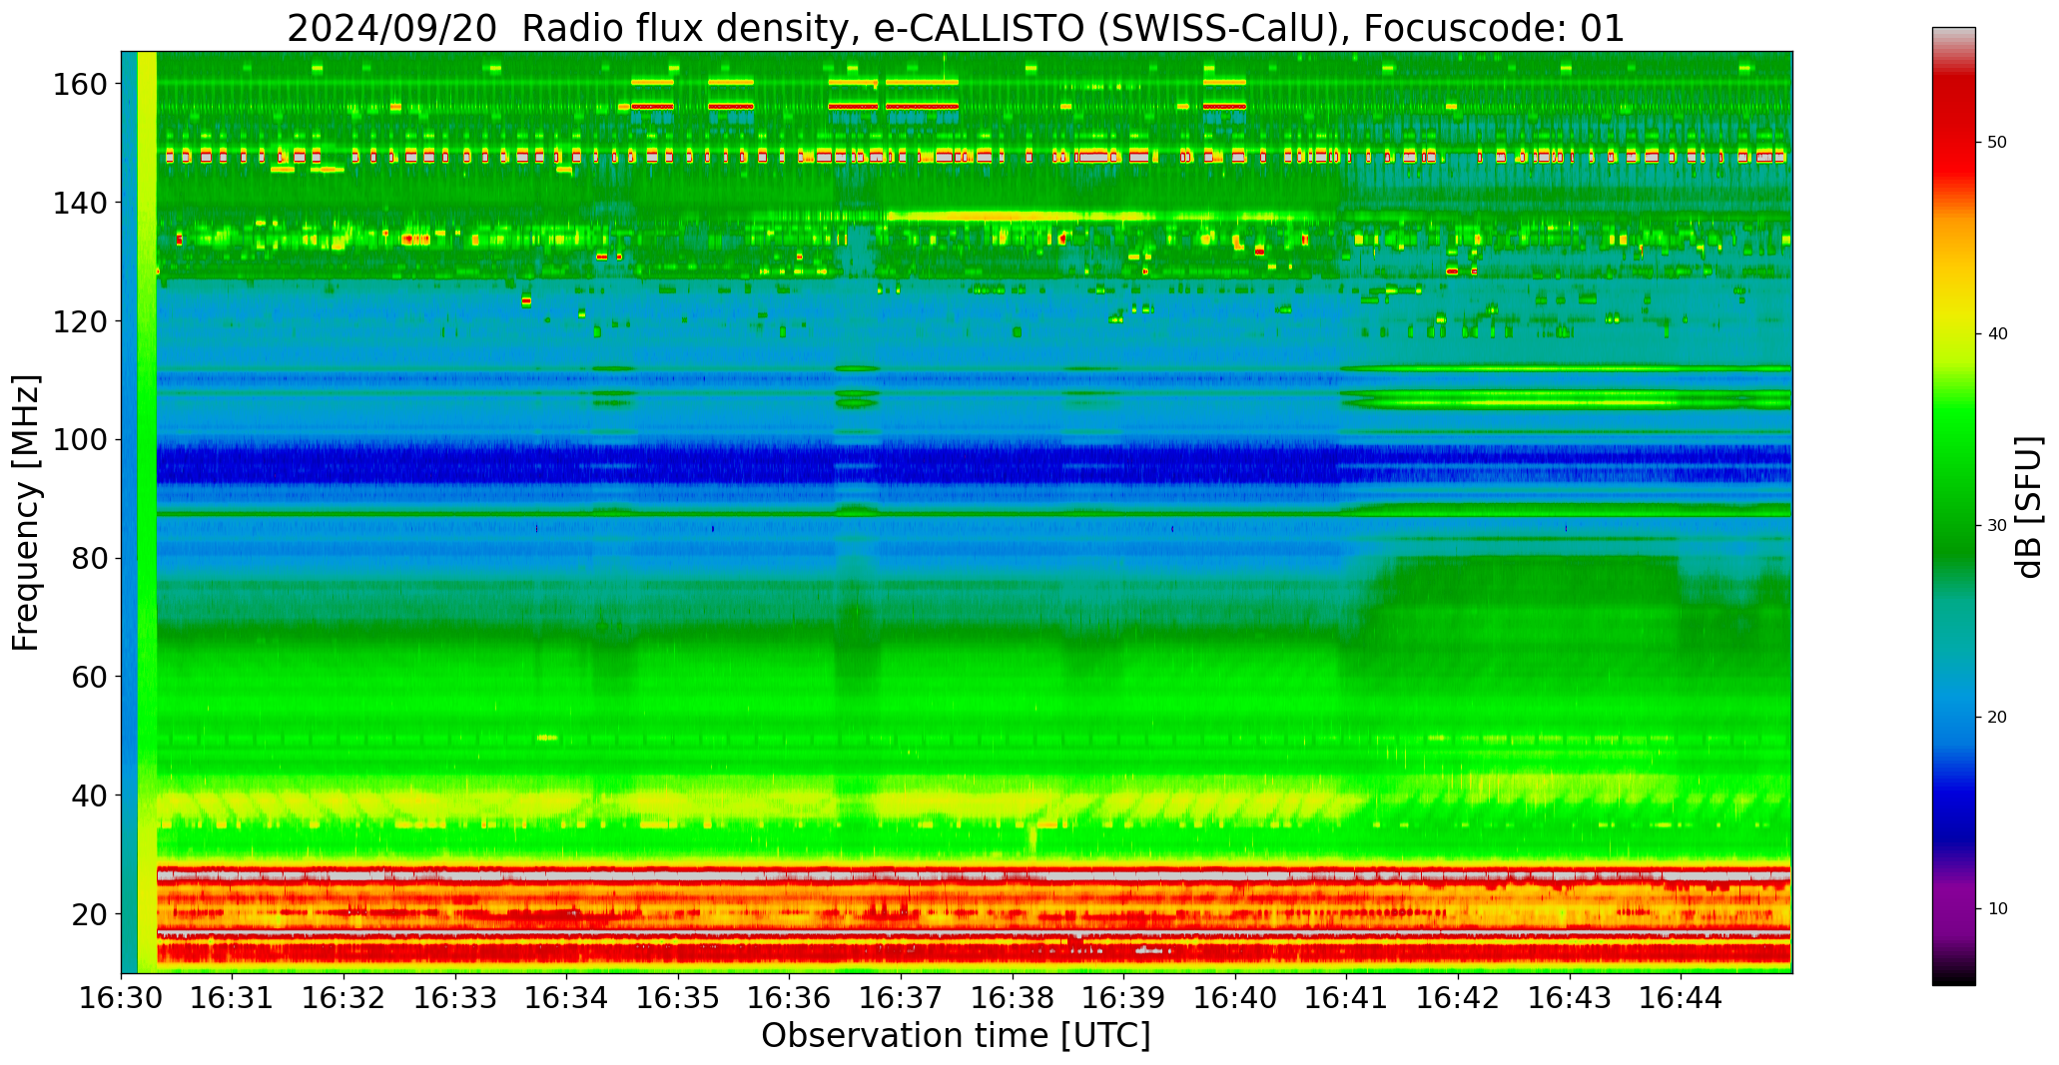Click the 16:41 time tick label

[x=1347, y=997]
